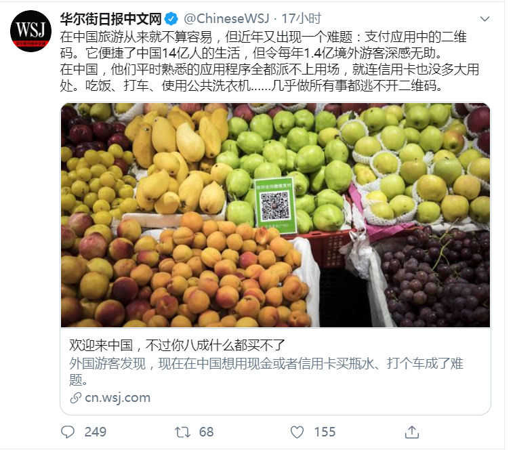
Task: Click the blue verified badge
Action: click(171, 19)
